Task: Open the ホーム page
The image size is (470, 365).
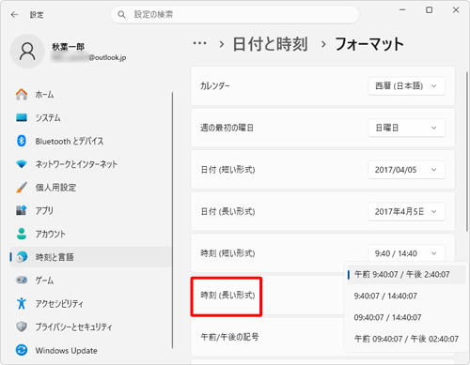Action: (x=91, y=95)
